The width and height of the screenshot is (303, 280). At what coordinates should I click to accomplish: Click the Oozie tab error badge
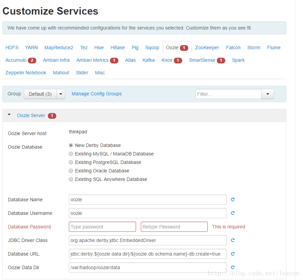(x=184, y=48)
